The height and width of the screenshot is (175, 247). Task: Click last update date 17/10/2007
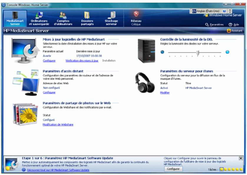(x=89, y=56)
